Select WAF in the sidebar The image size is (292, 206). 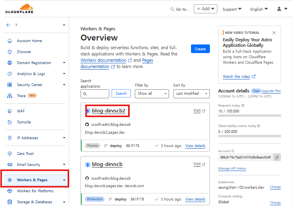tap(21, 111)
